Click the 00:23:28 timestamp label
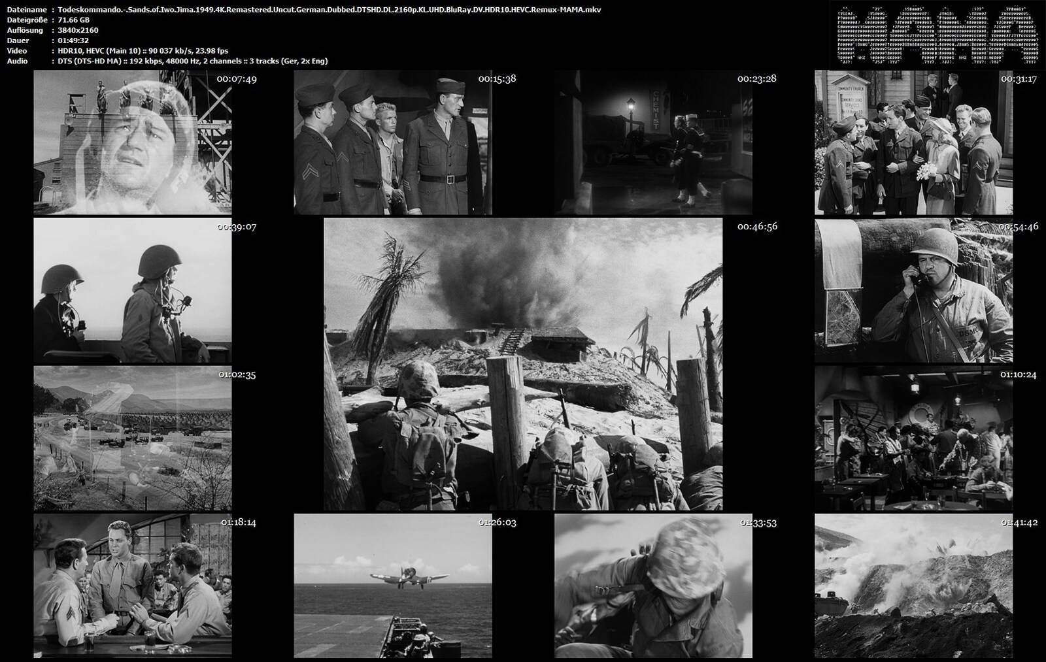This screenshot has width=1046, height=662. (757, 78)
